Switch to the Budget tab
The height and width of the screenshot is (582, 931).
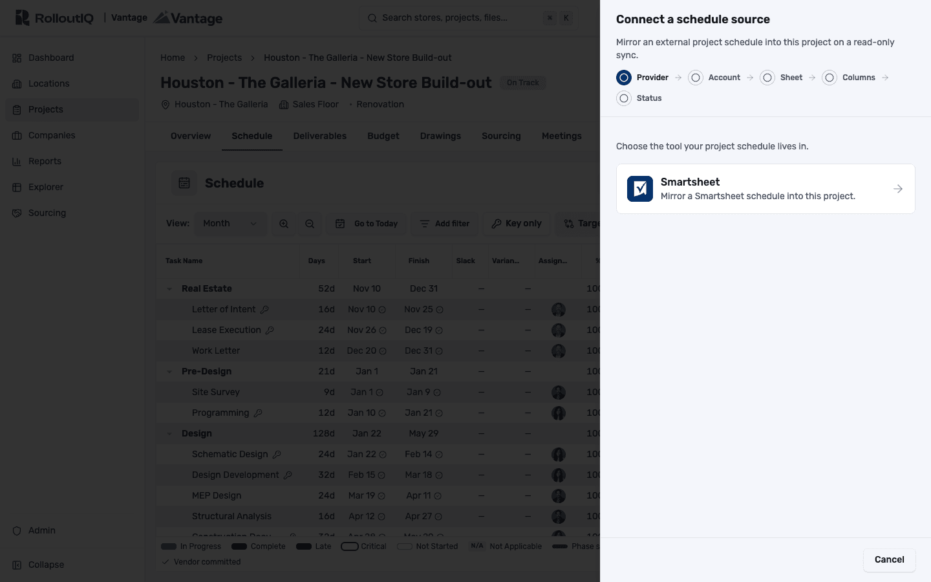(x=383, y=136)
